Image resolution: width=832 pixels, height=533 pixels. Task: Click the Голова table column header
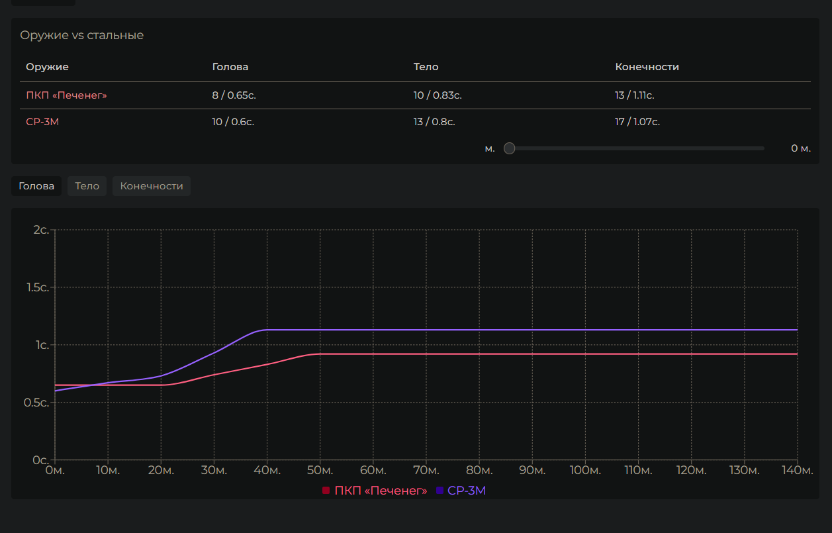pyautogui.click(x=230, y=67)
